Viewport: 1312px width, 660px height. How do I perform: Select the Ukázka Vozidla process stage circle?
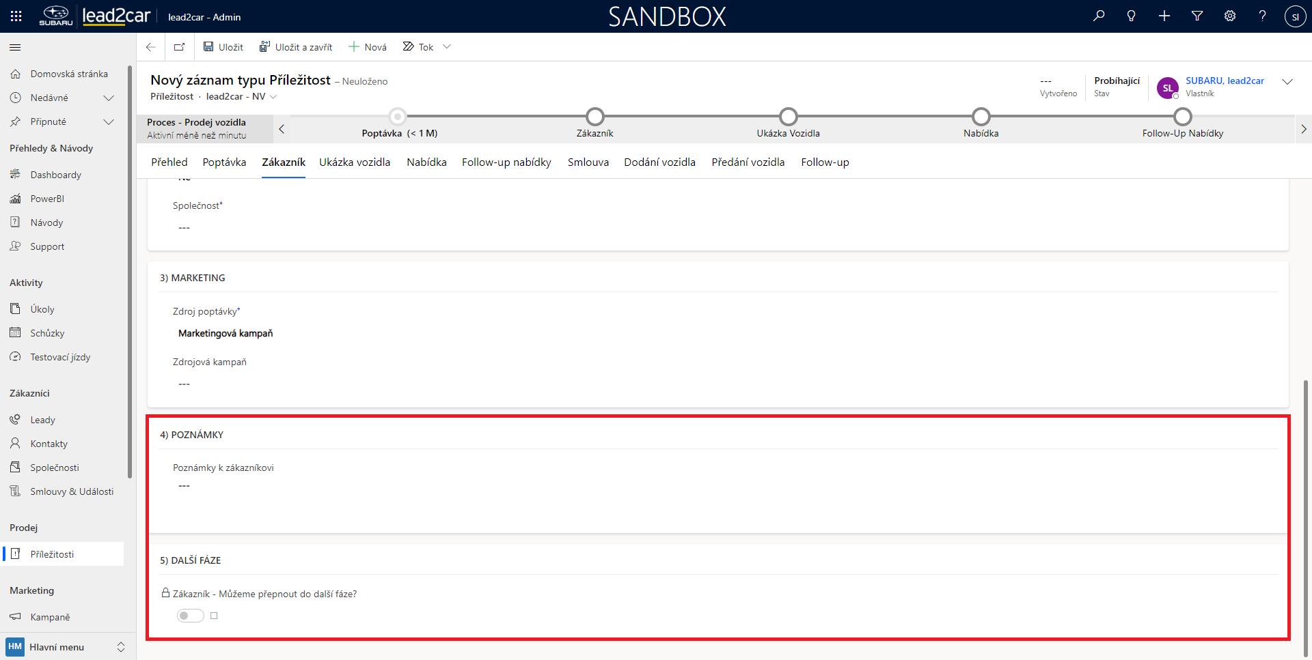click(788, 117)
